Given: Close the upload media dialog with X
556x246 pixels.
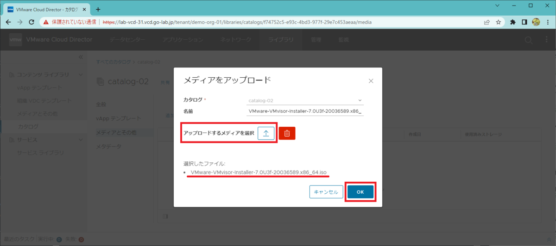Looking at the screenshot, I should (371, 81).
